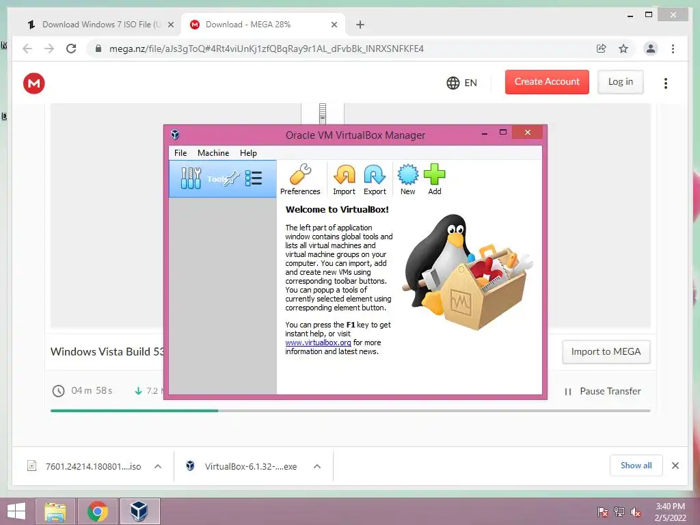
Task: Open the Chrome profile icon
Action: (x=651, y=49)
